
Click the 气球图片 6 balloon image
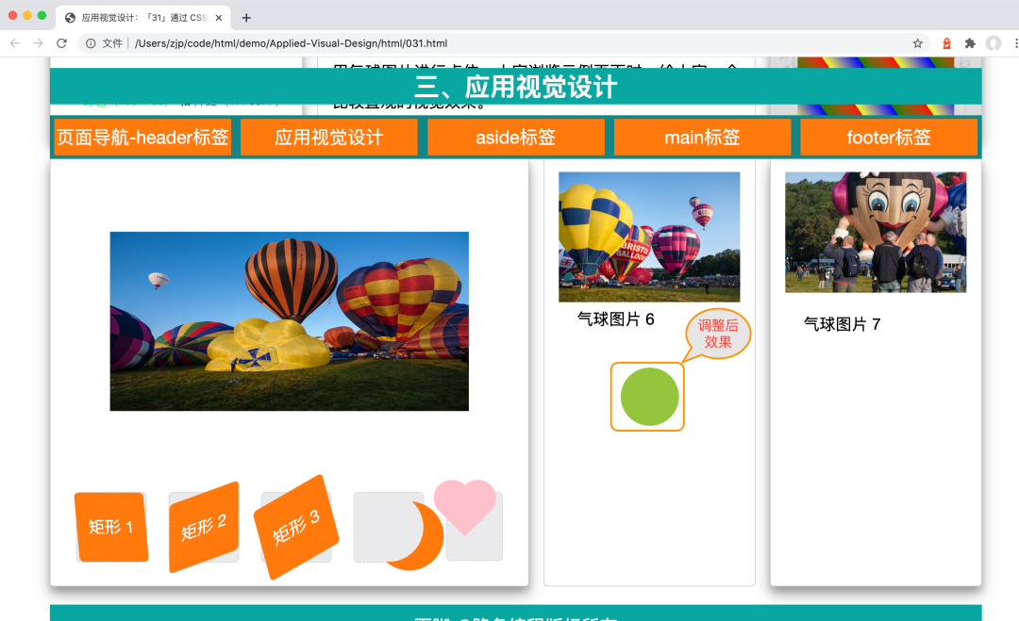(649, 237)
